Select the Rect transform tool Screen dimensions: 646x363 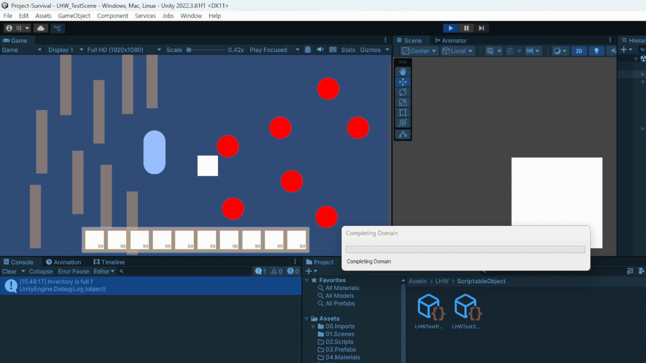click(x=403, y=113)
